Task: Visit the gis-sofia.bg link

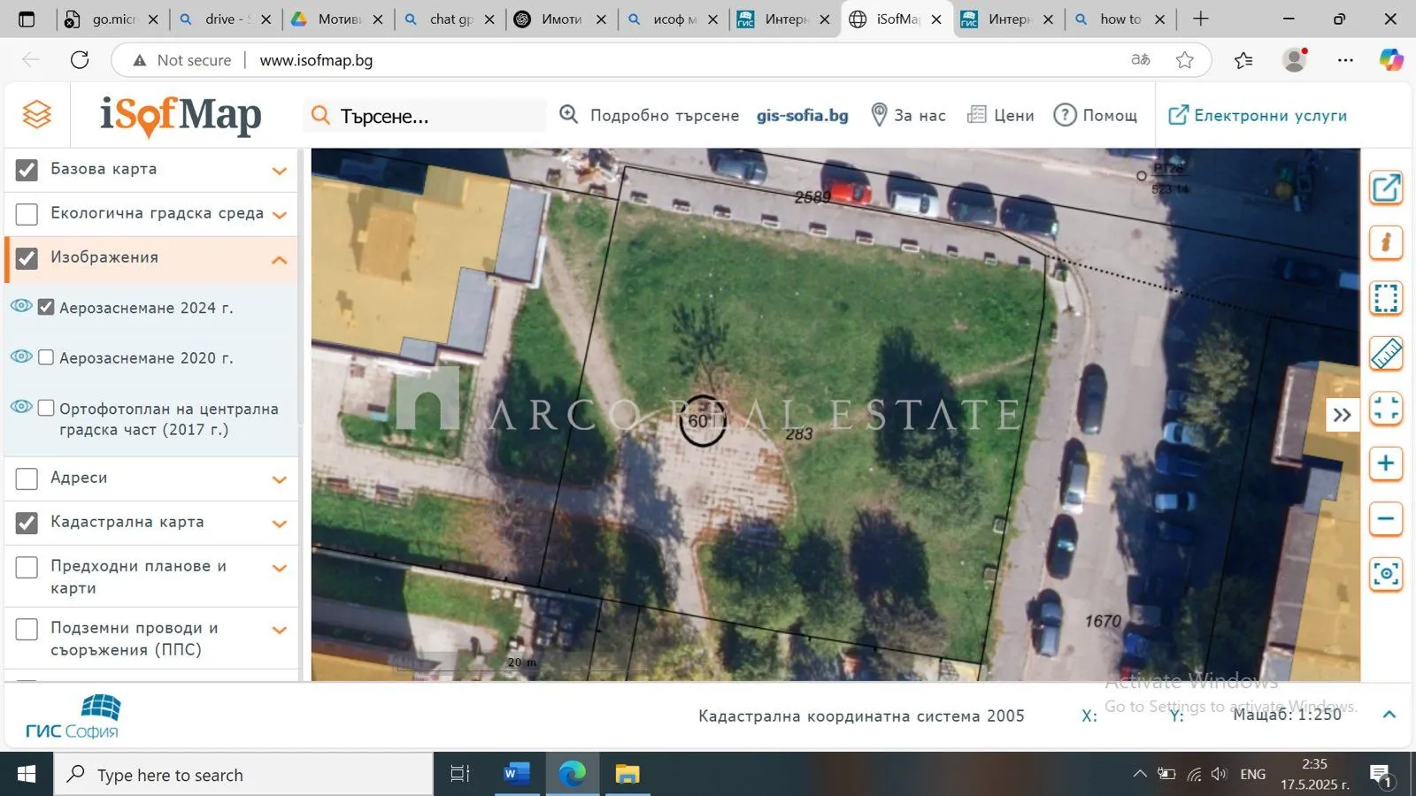Action: [801, 115]
